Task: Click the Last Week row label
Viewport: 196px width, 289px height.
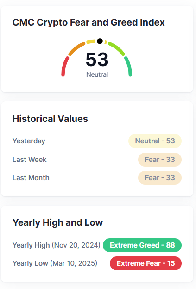Action: [30, 160]
